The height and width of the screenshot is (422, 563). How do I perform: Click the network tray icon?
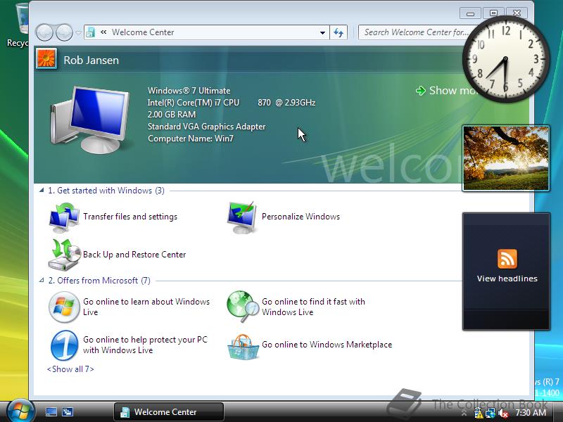click(490, 413)
